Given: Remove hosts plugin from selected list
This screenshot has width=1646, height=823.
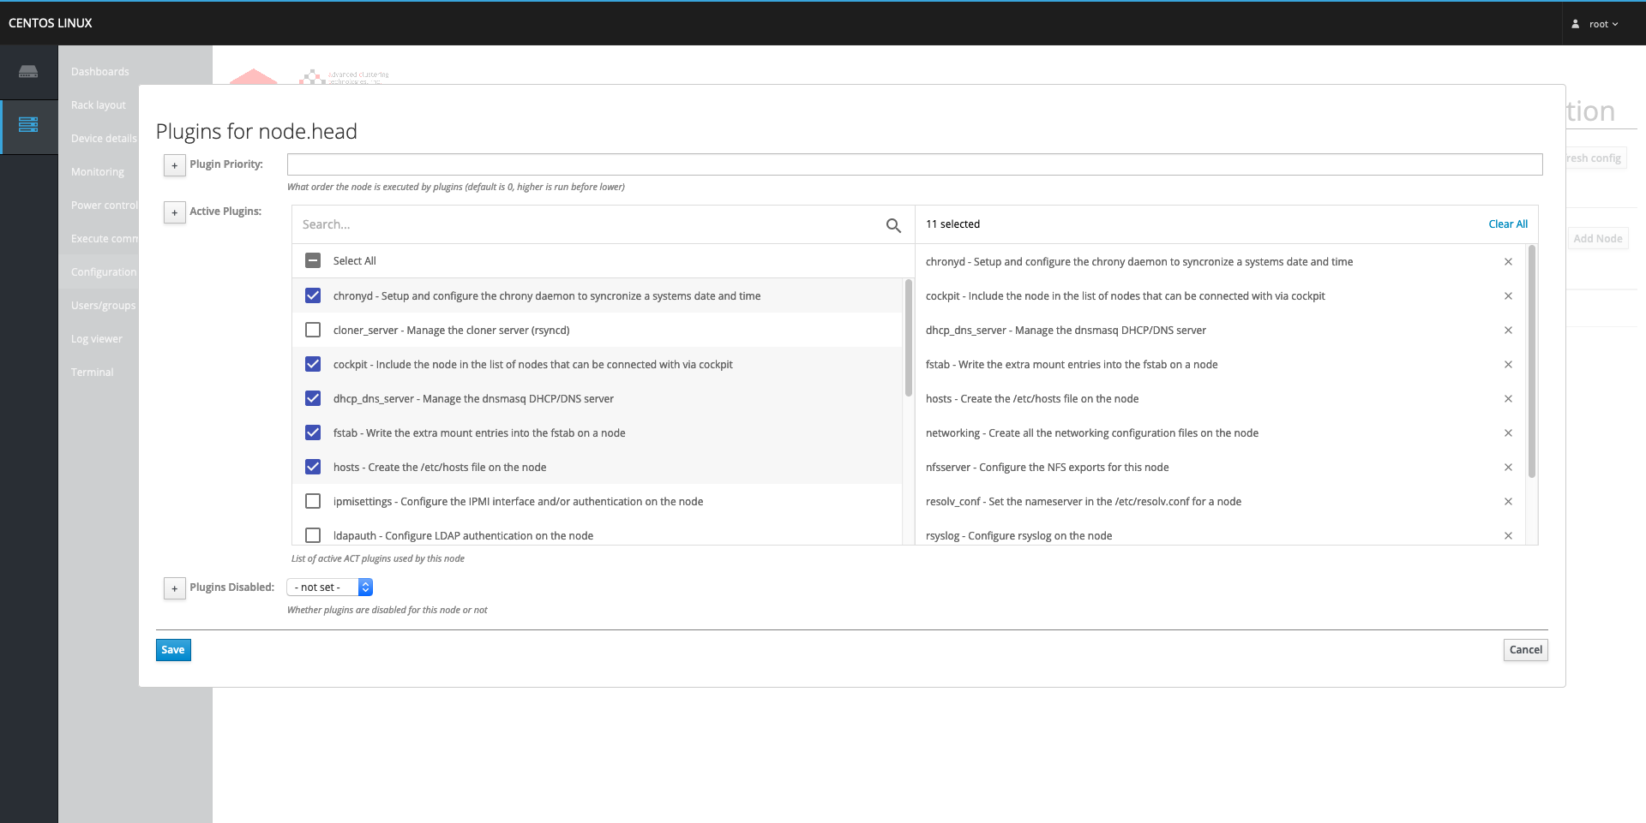Looking at the screenshot, I should [1508, 399].
